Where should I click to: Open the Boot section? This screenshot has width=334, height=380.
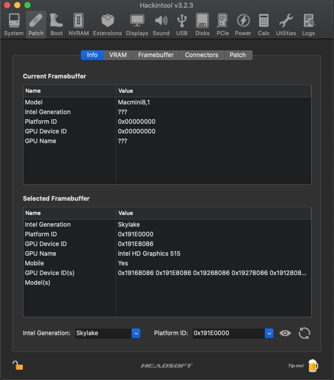coord(56,24)
